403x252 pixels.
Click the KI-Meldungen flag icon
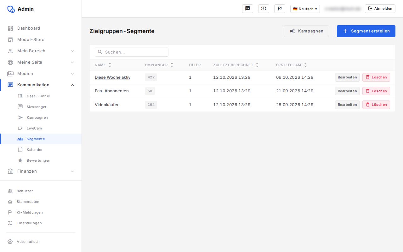point(10,212)
